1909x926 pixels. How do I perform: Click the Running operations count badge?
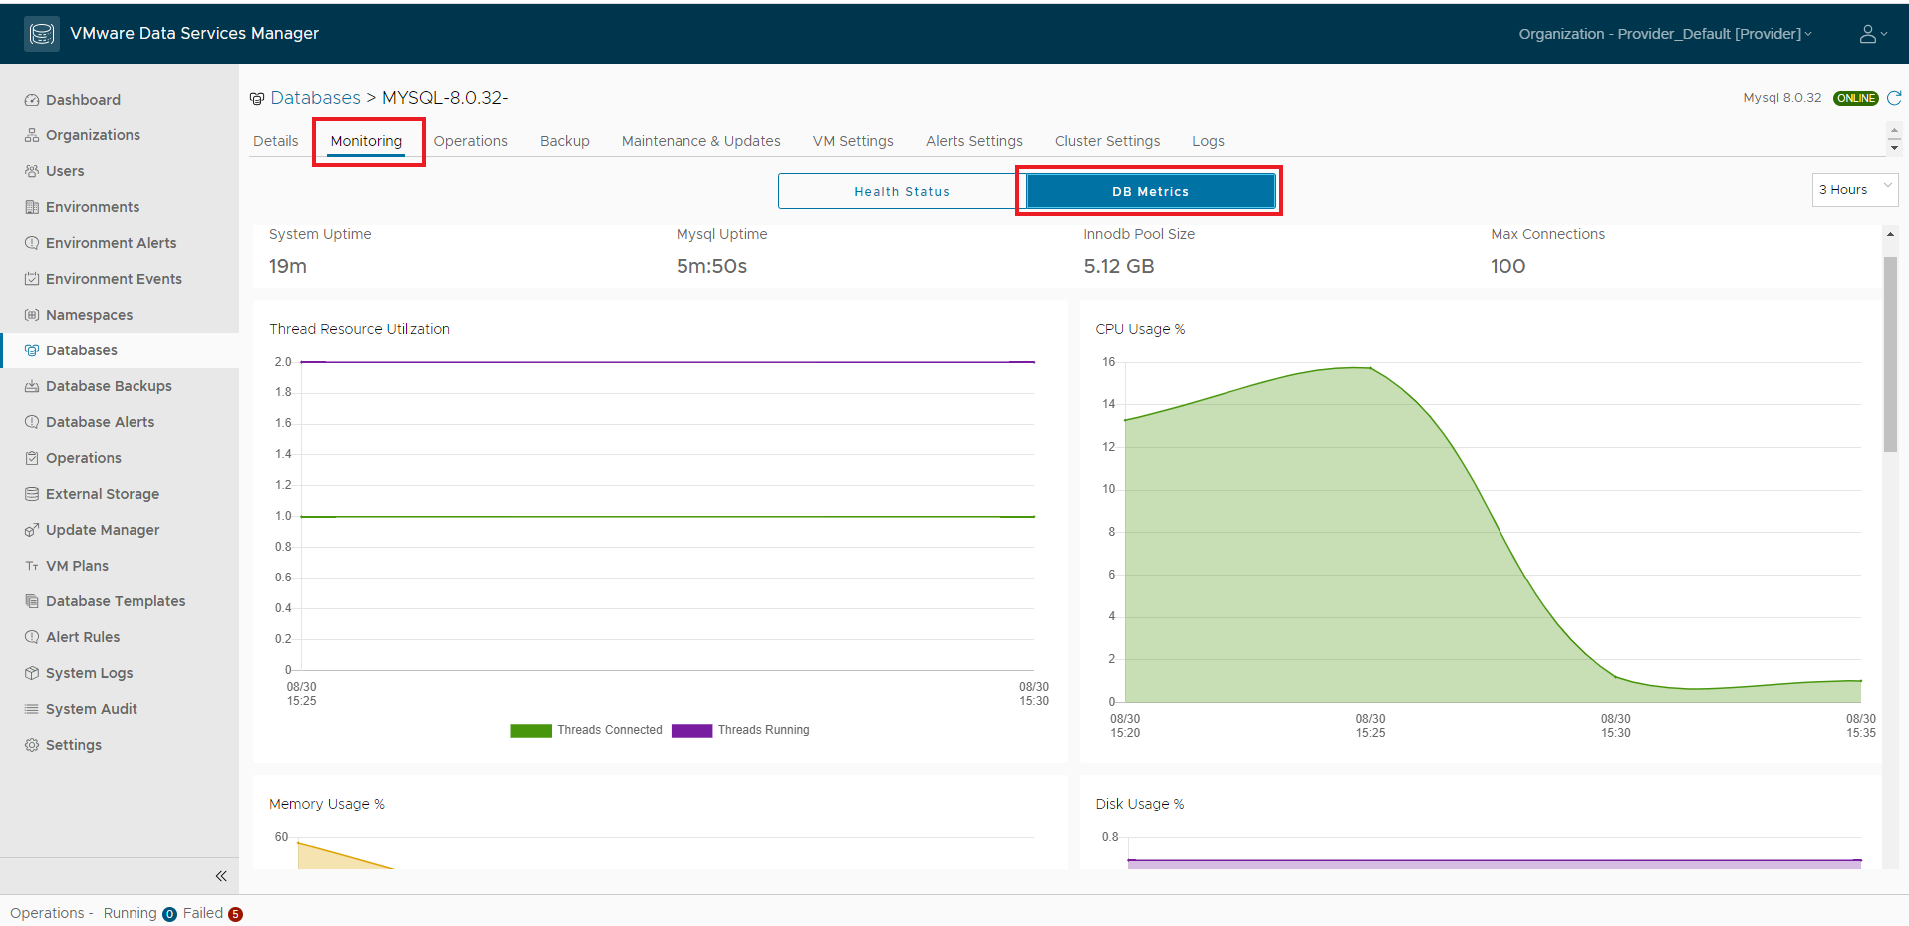(169, 914)
